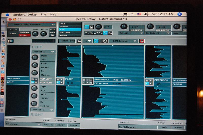Image resolution: width=203 pixels, height=135 pixels.
Task: Select the sine wave LFO shape
Action: click(x=87, y=33)
